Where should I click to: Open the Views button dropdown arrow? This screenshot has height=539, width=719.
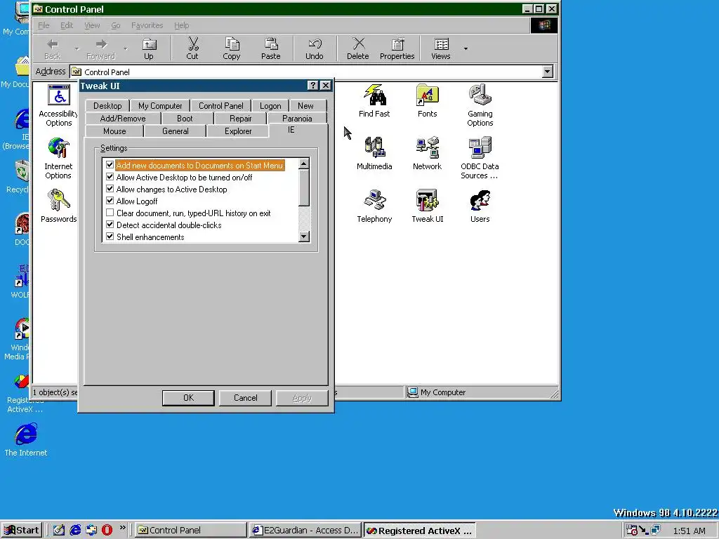[x=466, y=48]
